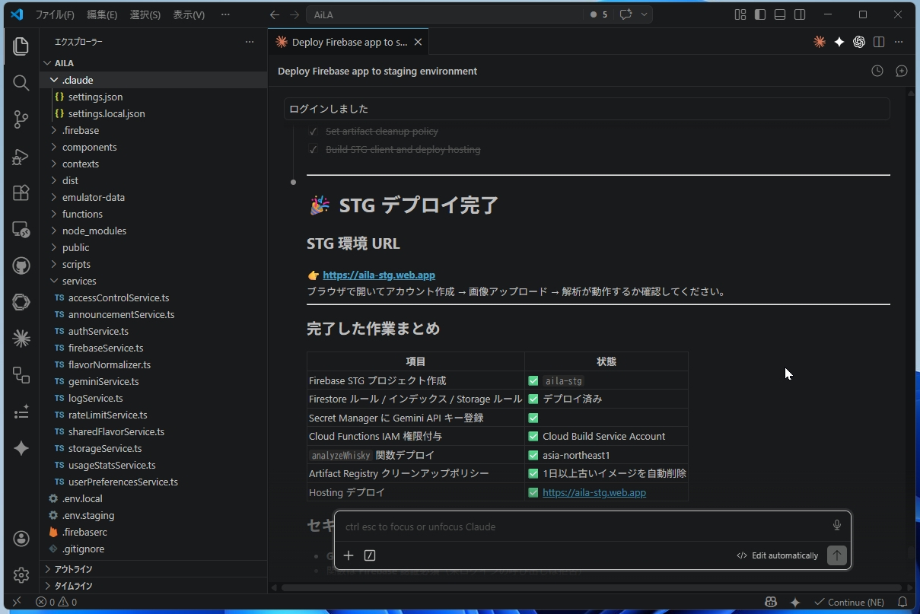Open chat dropdown arrow in title bar
920x614 pixels.
click(x=645, y=14)
